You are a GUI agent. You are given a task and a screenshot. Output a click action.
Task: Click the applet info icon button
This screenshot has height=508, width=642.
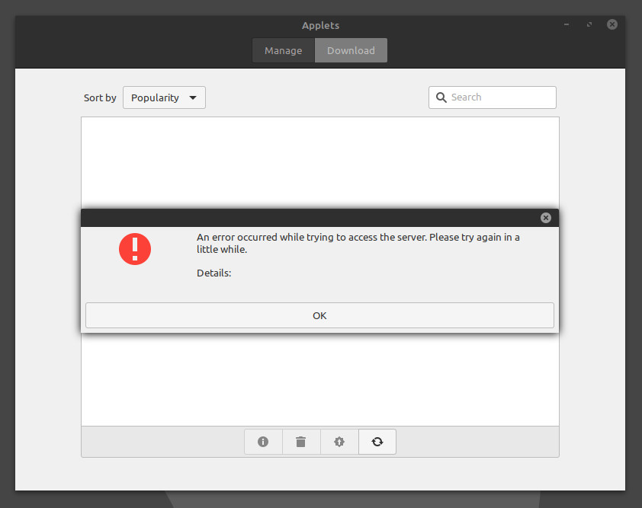tap(263, 442)
